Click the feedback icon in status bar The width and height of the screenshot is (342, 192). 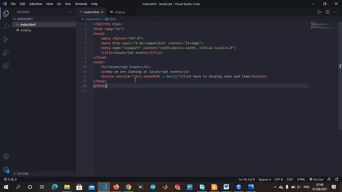329,179
